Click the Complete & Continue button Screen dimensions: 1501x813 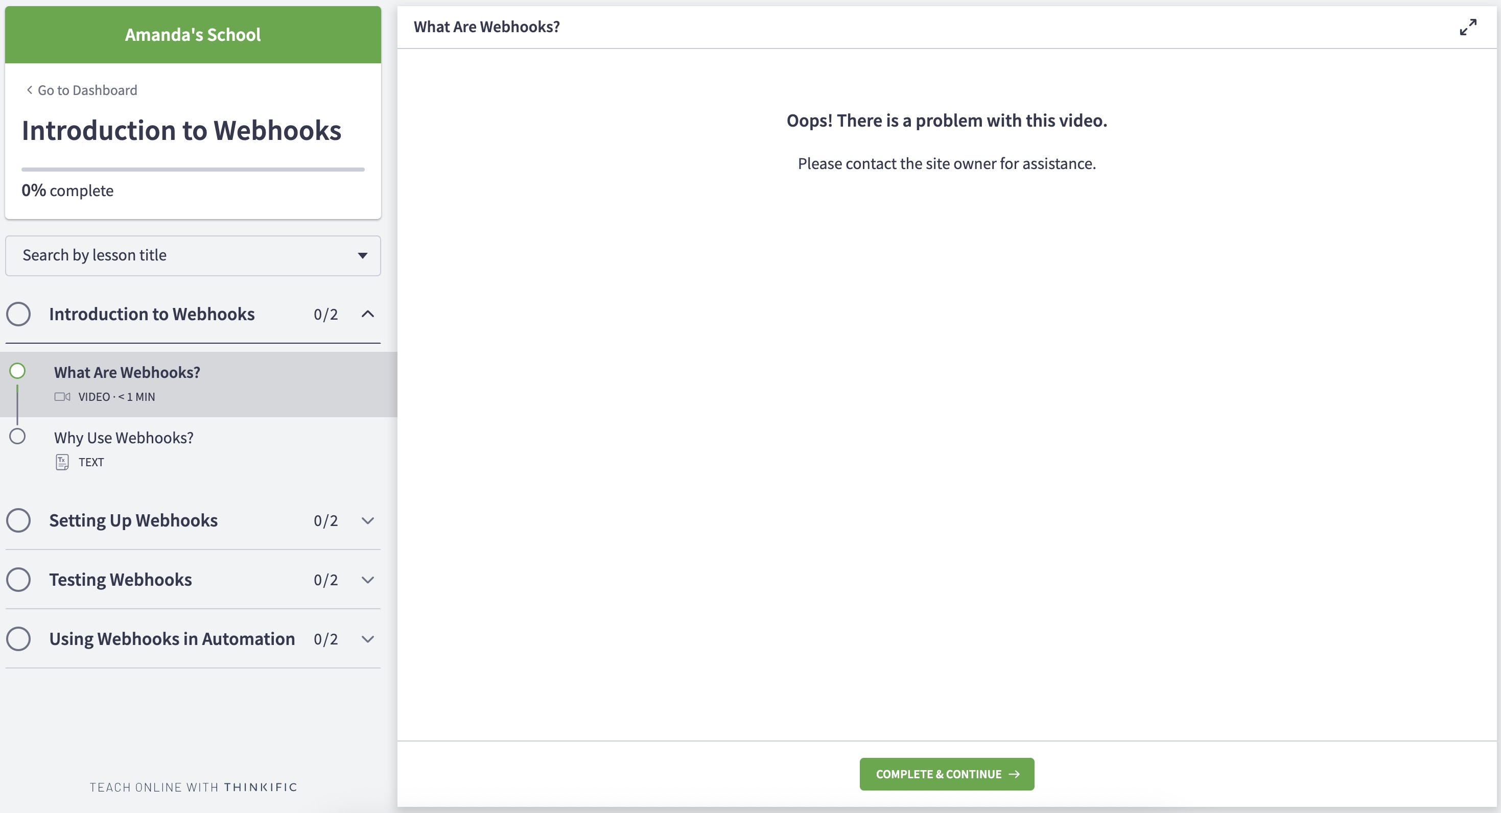947,774
